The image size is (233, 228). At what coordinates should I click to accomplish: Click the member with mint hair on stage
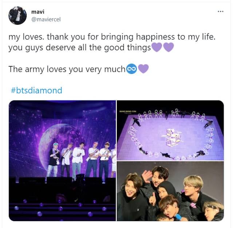coord(54,160)
